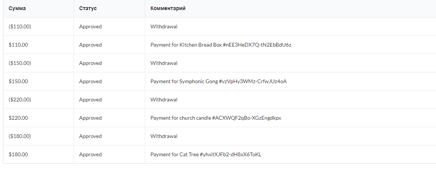Viewport: 436px width, 176px height.
Task: Select the $110.00 payment amount
Action: pyautogui.click(x=18, y=45)
